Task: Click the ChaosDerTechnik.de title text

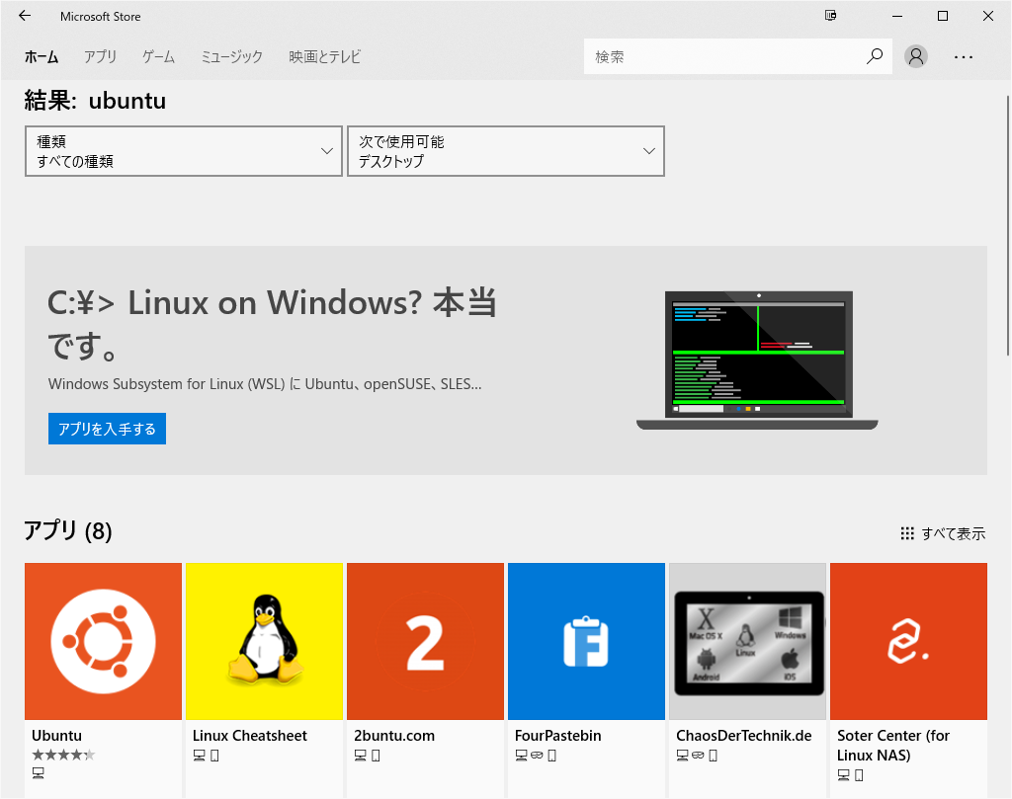Action: coord(743,735)
